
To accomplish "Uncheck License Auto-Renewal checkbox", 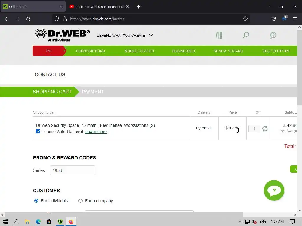I will (x=38, y=132).
